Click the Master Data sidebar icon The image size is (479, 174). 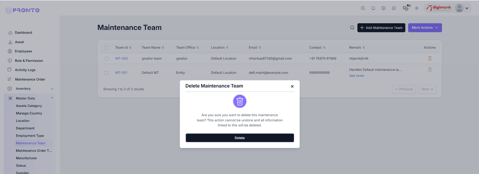click(10, 98)
